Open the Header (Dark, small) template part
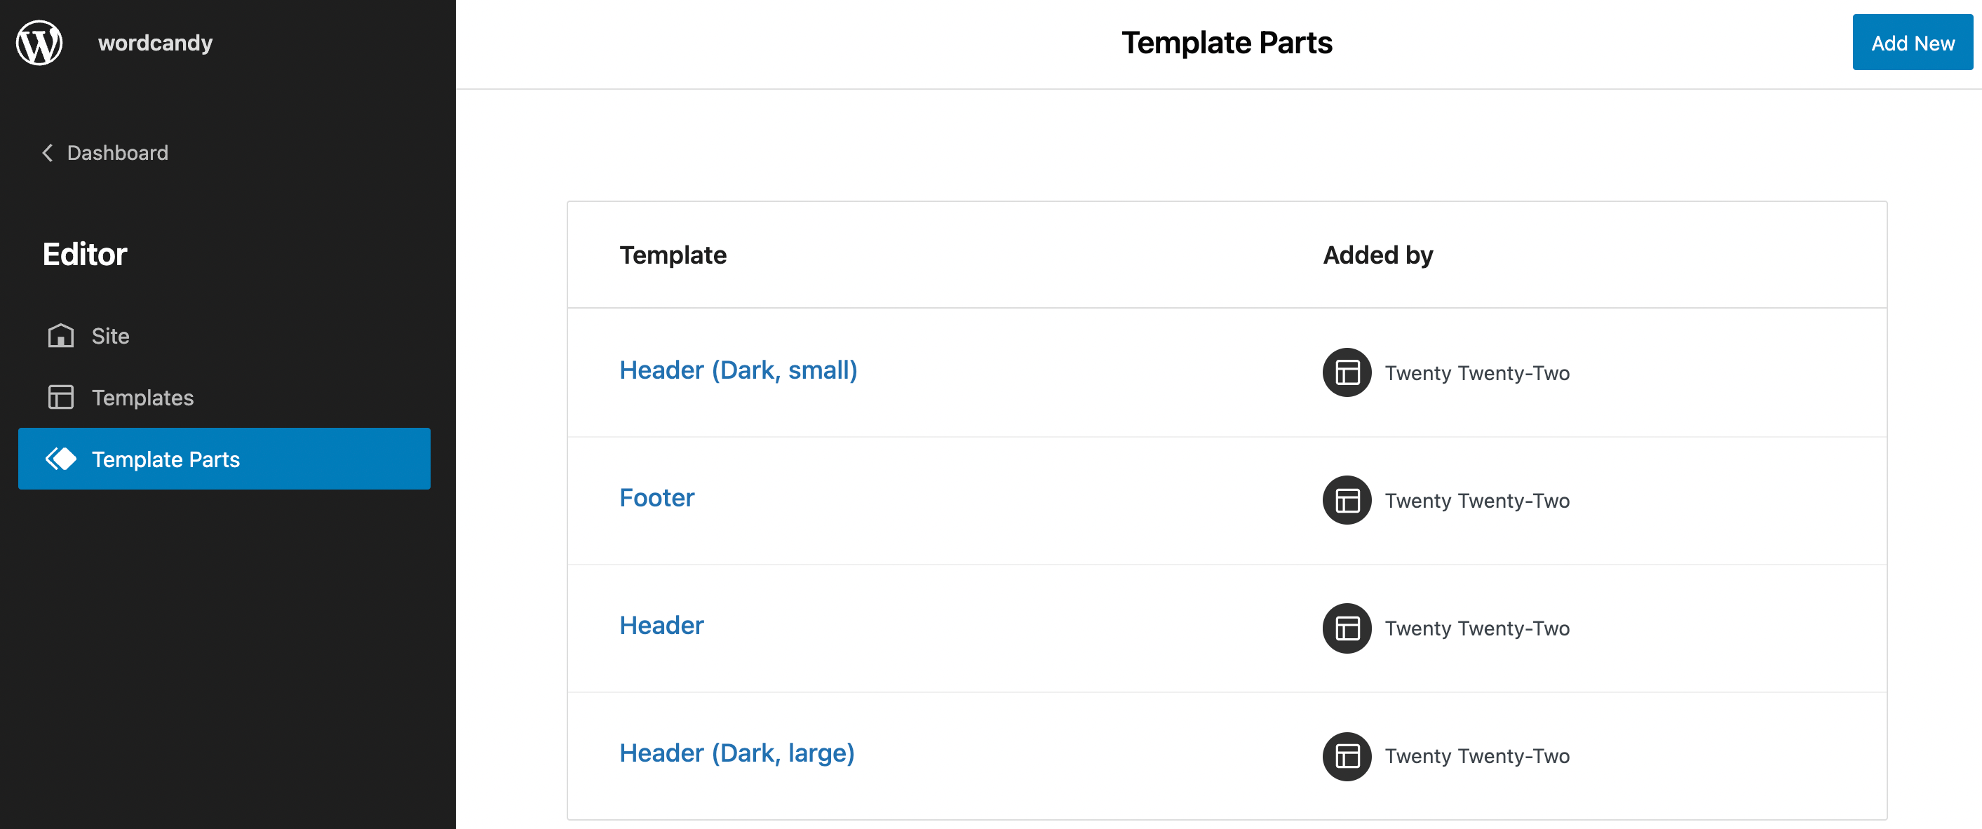 [738, 370]
